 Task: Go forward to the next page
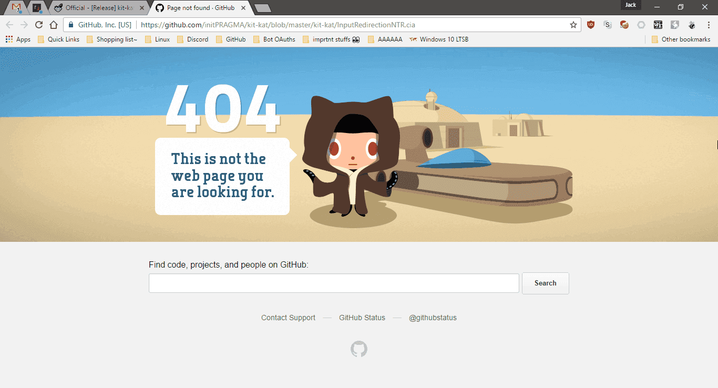[x=24, y=25]
